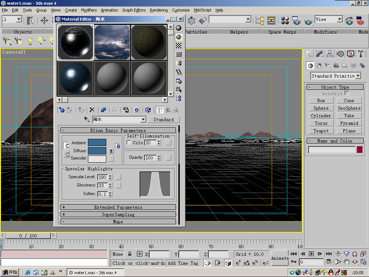Open the Customize menu
Screen dimensions: 369x277
181,10
